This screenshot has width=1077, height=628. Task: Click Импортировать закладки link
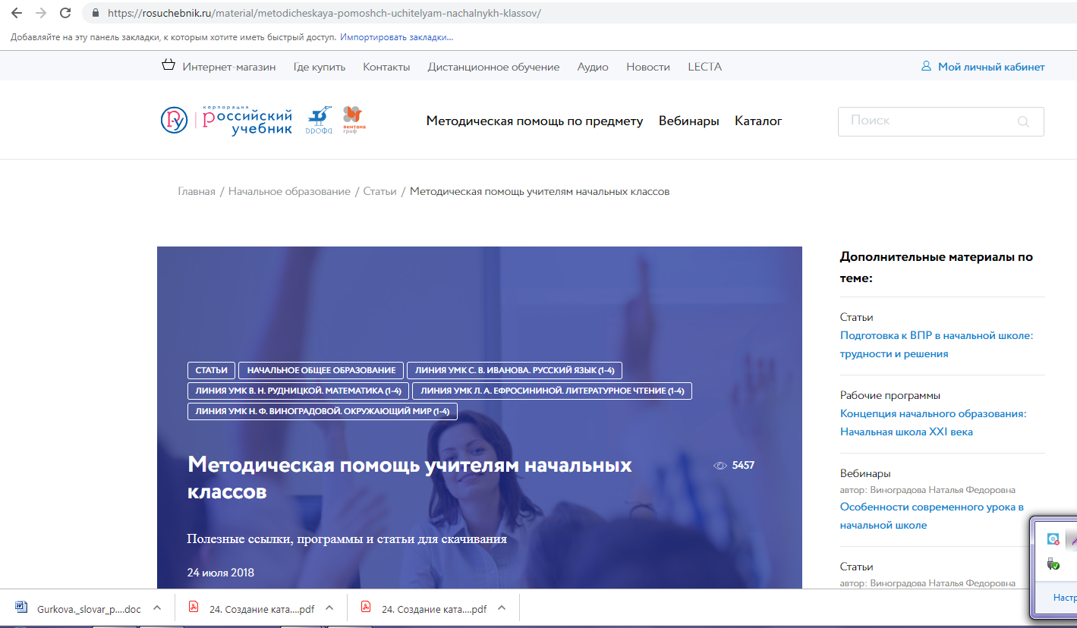(x=396, y=36)
